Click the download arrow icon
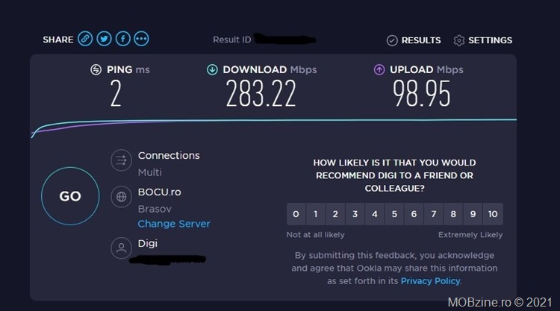560x311 pixels. (x=212, y=69)
